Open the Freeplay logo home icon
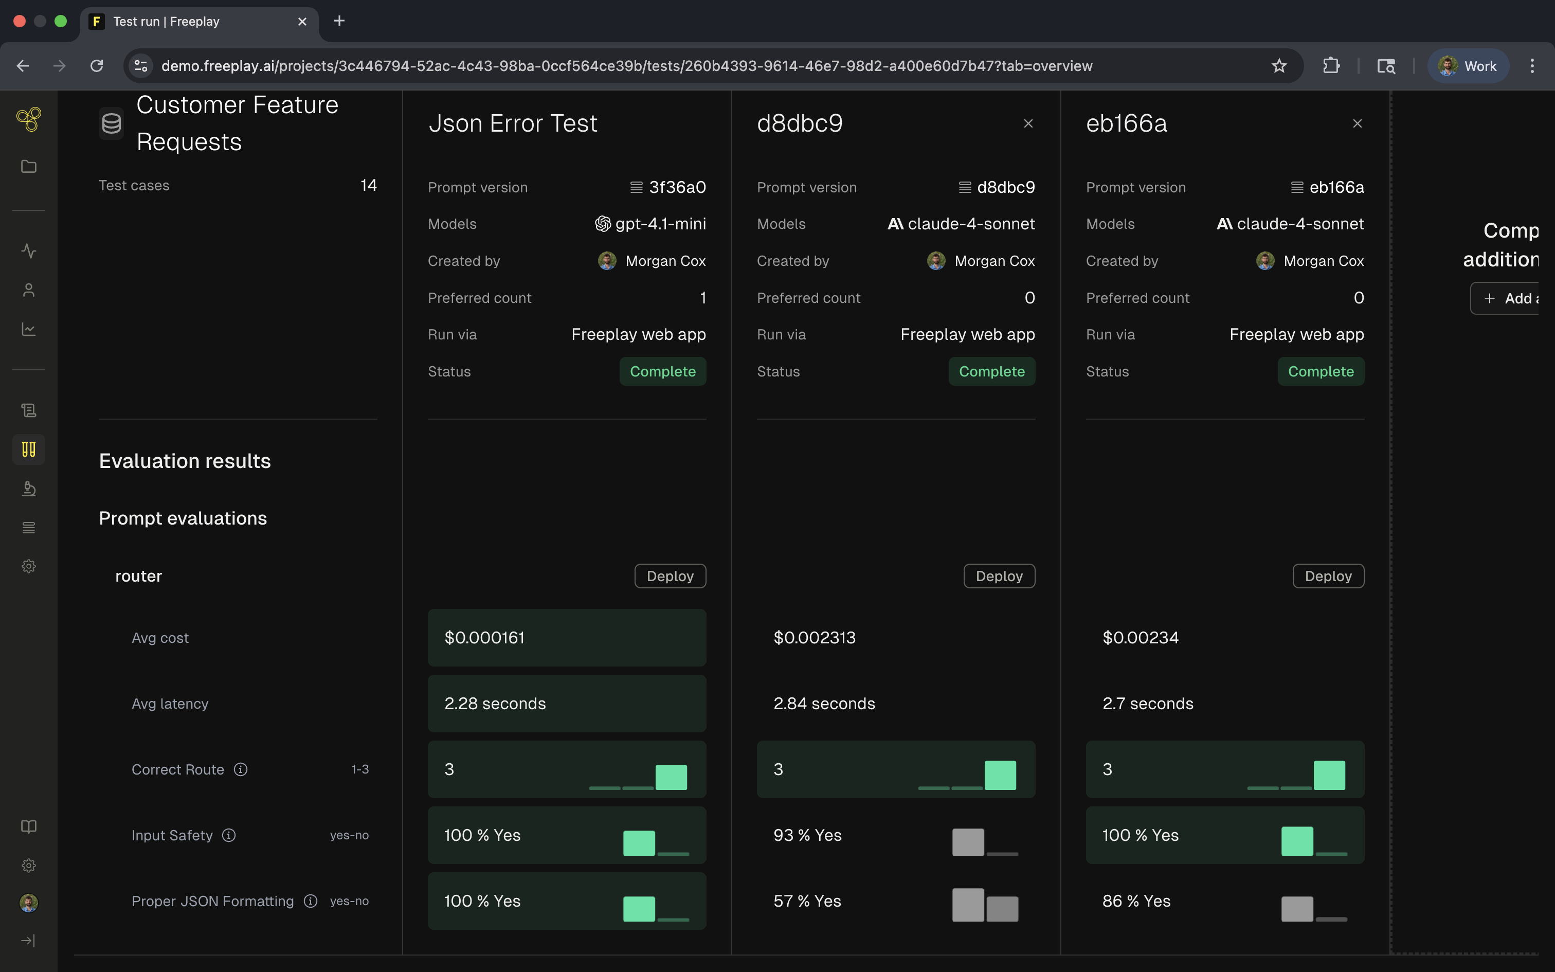 tap(29, 119)
